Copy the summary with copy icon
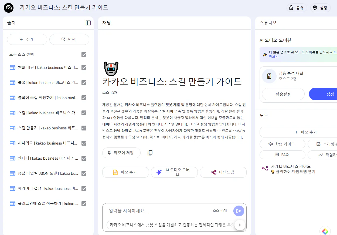Viewport: 337px width, 235px height. pyautogui.click(x=150, y=153)
